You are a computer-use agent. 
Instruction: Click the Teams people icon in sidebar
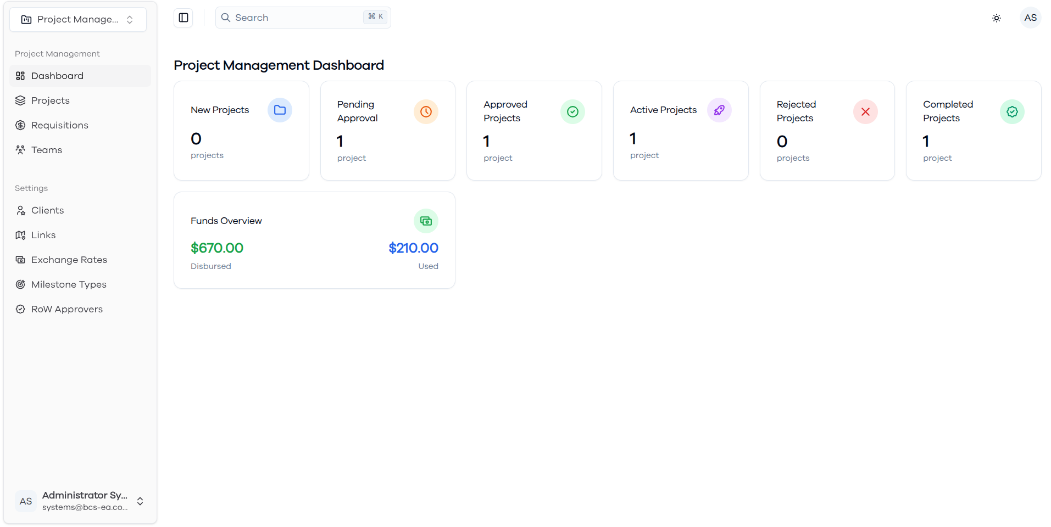(20, 150)
